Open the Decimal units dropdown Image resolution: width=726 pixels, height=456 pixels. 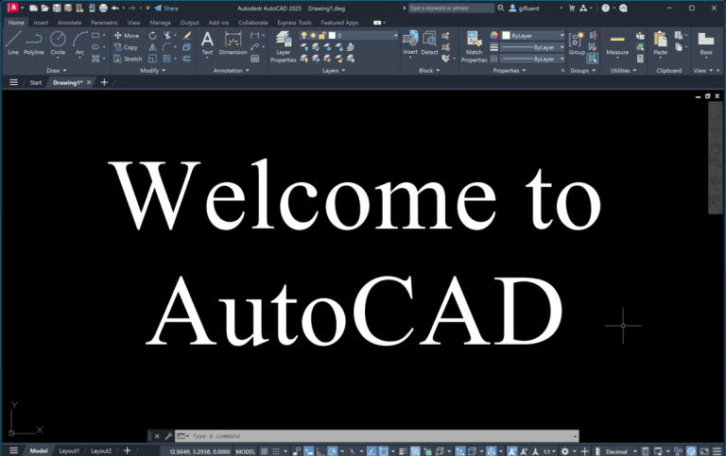(x=621, y=451)
